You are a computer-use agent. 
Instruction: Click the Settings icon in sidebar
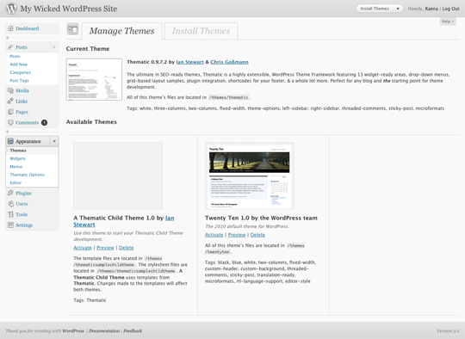click(x=10, y=225)
